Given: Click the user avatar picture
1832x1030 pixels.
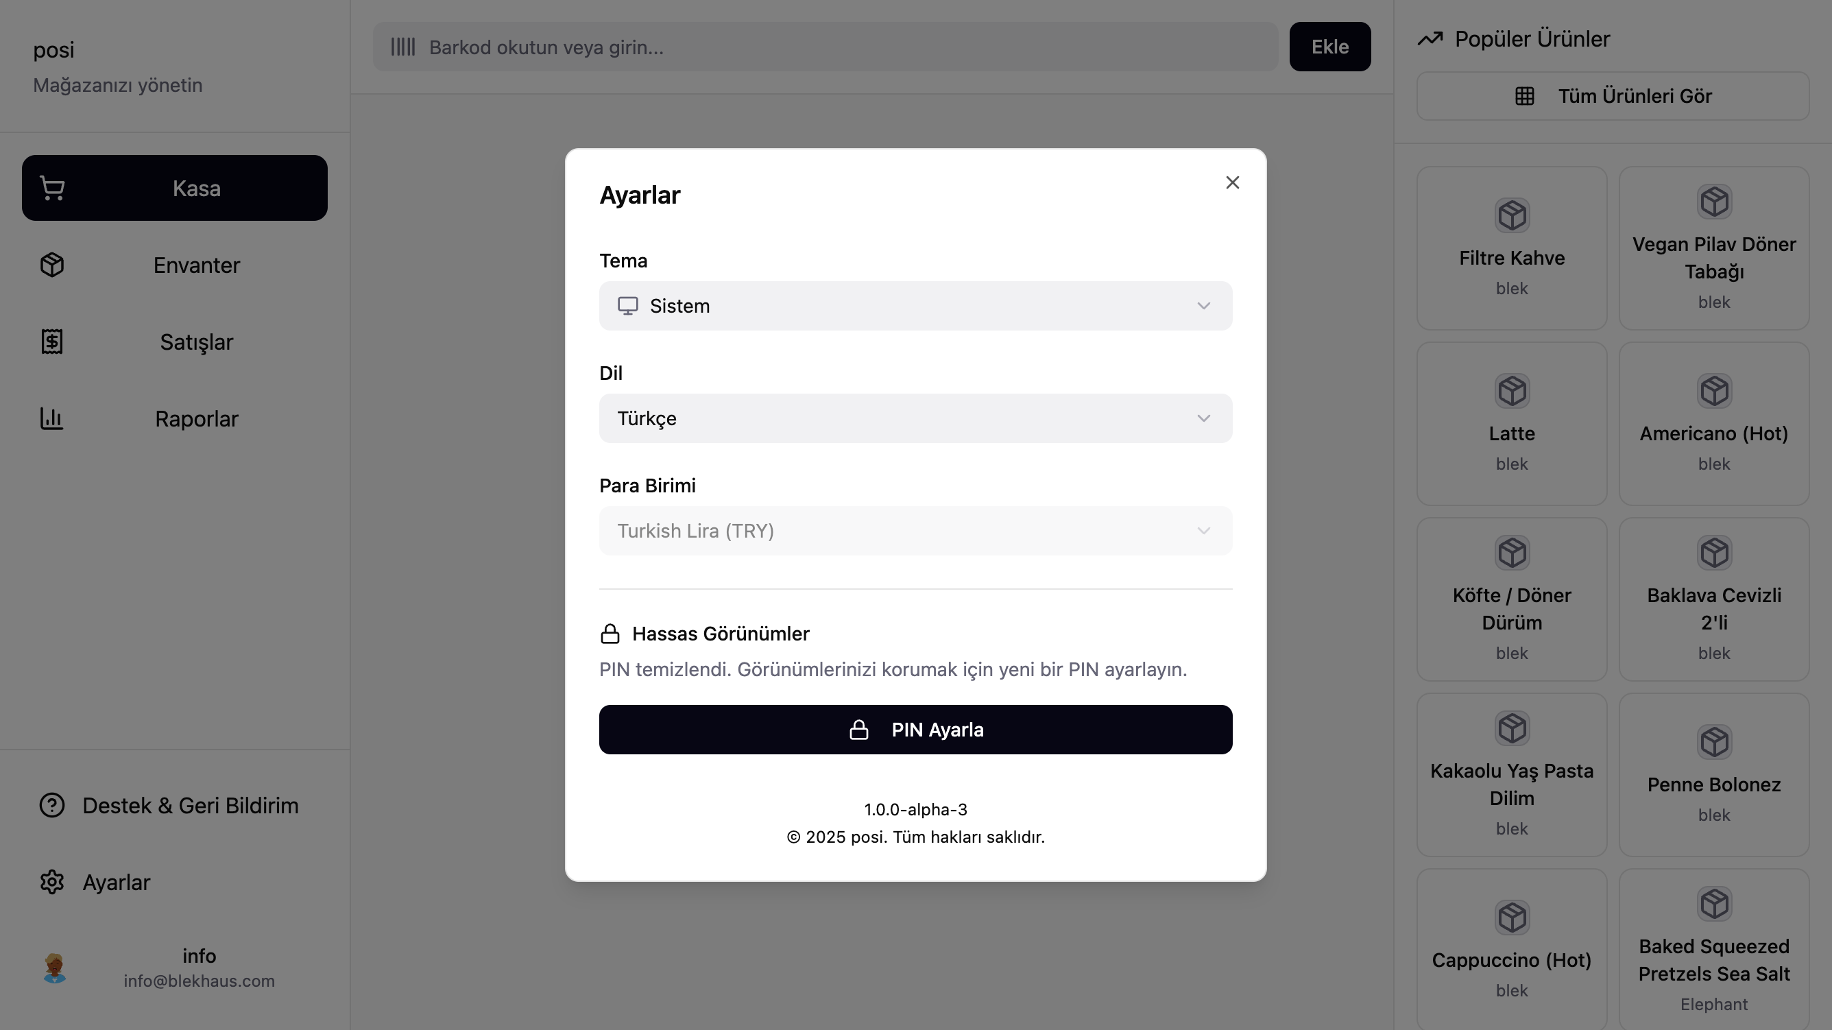Looking at the screenshot, I should tap(55, 968).
